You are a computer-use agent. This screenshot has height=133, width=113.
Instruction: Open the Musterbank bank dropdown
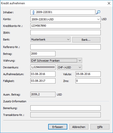(50, 39)
